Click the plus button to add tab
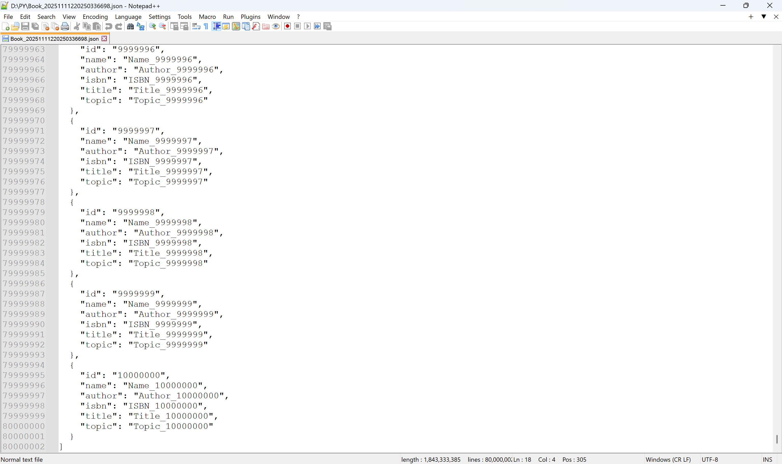 [751, 17]
